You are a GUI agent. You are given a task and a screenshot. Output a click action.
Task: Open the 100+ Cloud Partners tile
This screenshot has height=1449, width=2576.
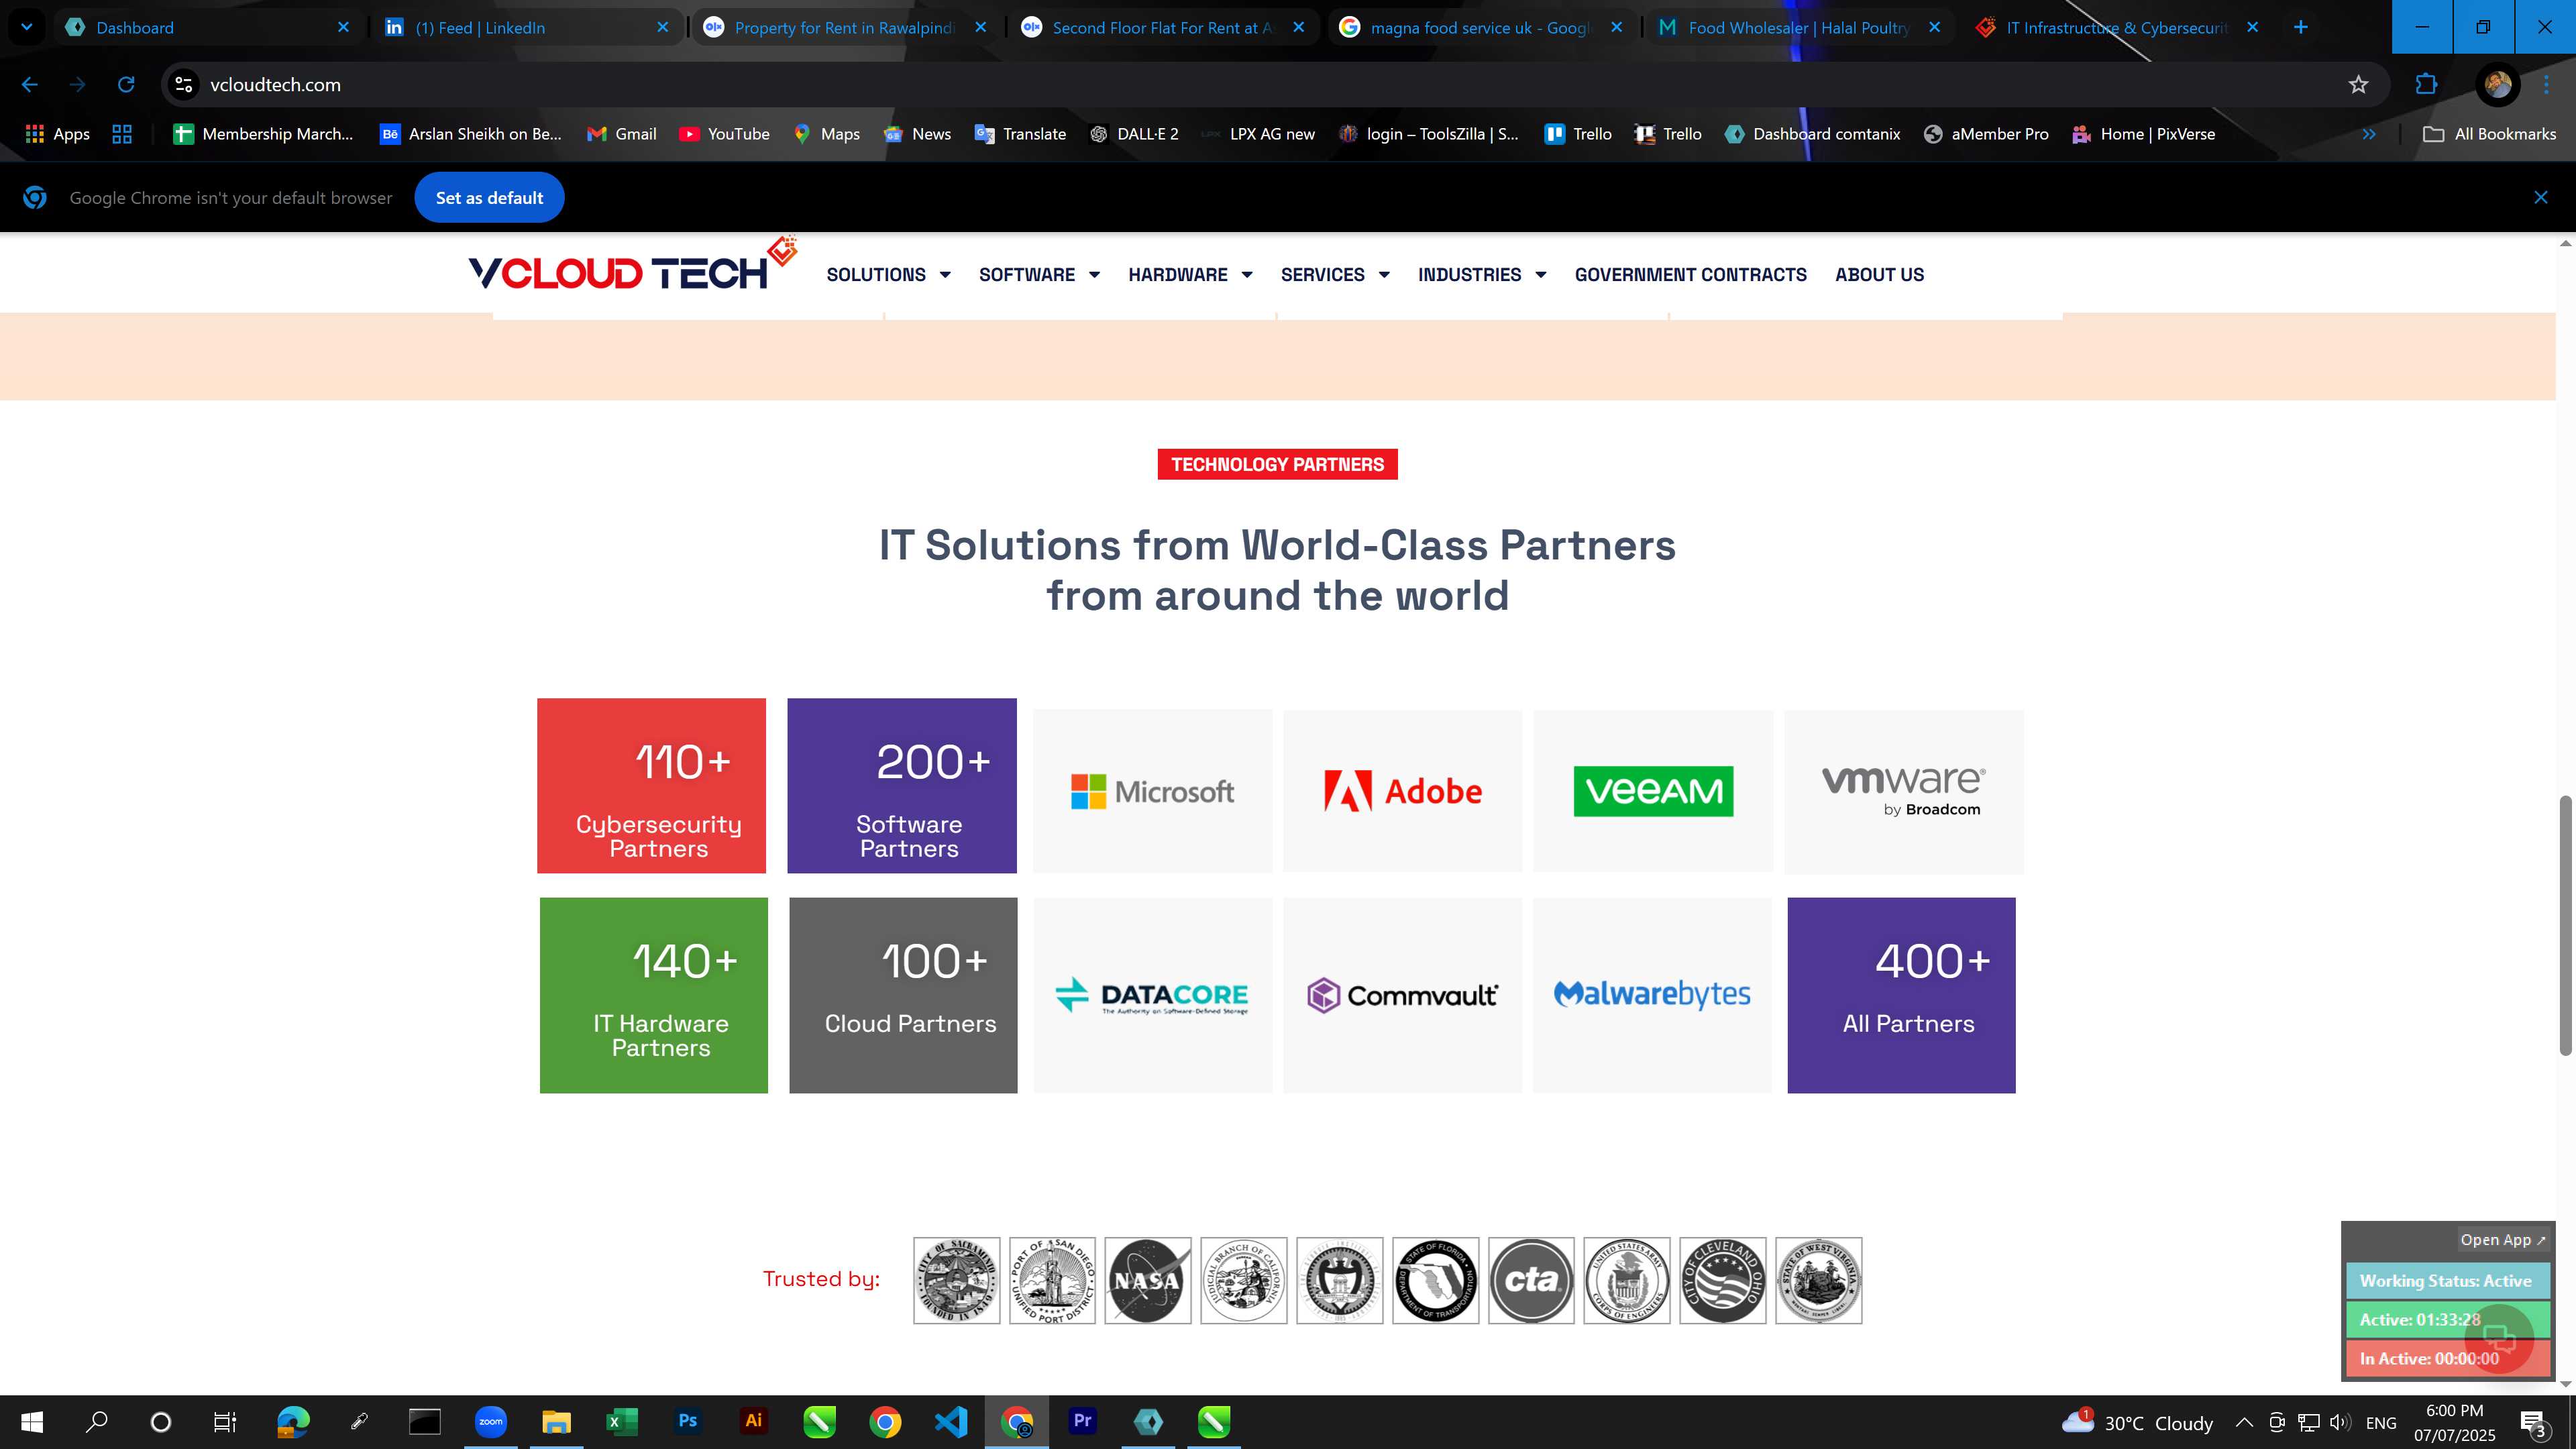(903, 995)
